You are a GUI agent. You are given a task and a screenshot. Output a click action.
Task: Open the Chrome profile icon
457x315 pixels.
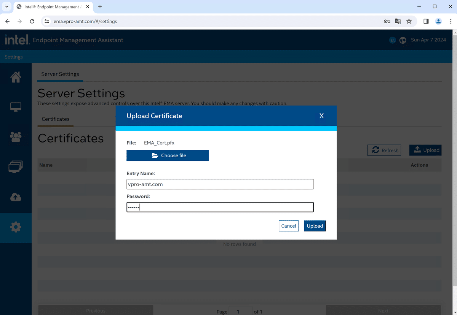tap(438, 21)
